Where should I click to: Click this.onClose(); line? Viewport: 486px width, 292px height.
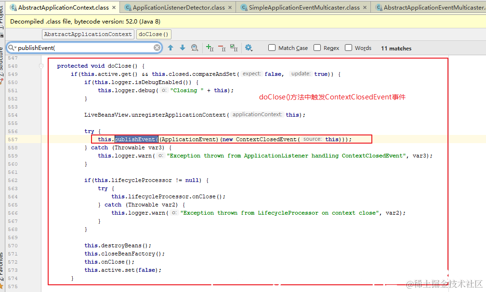(x=109, y=262)
